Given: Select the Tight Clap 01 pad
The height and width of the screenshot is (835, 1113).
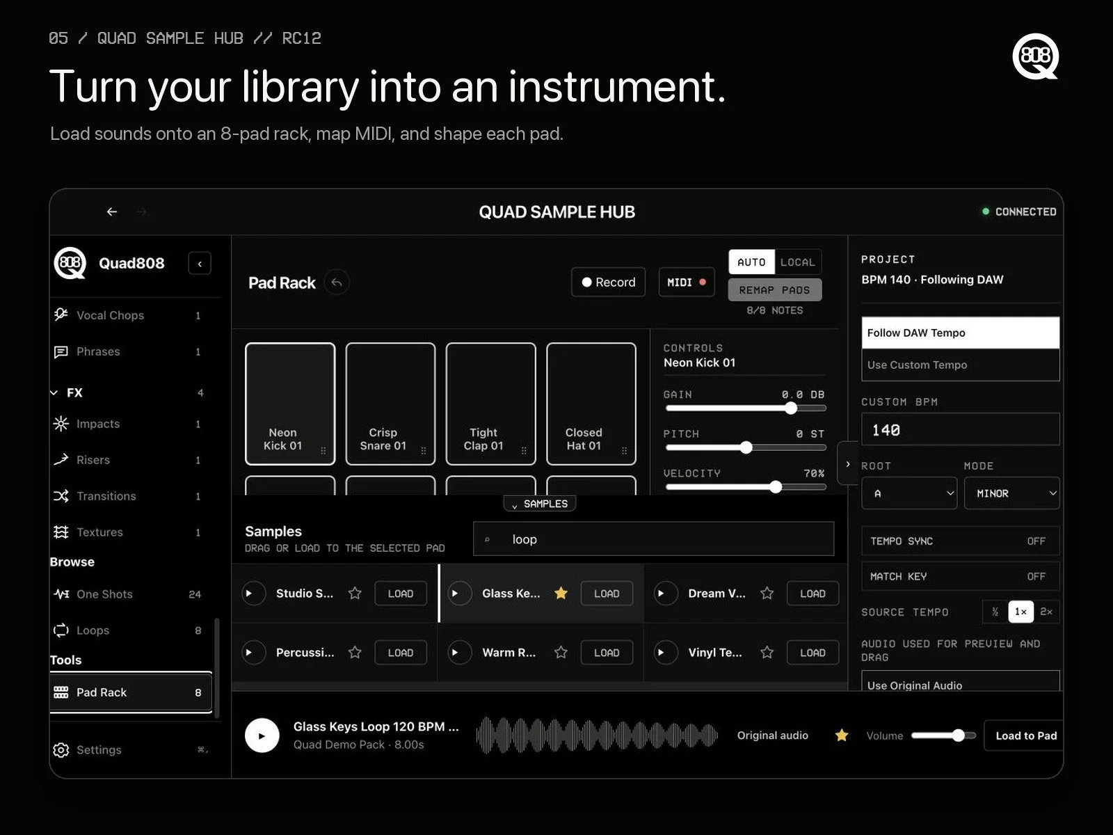Looking at the screenshot, I should tap(490, 404).
